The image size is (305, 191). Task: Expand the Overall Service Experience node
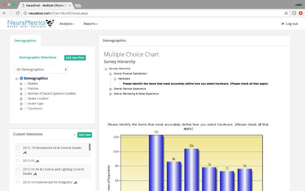(110, 89)
